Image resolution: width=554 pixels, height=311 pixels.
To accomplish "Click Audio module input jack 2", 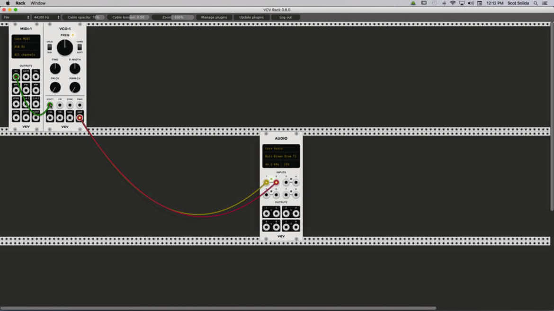I will [277, 183].
